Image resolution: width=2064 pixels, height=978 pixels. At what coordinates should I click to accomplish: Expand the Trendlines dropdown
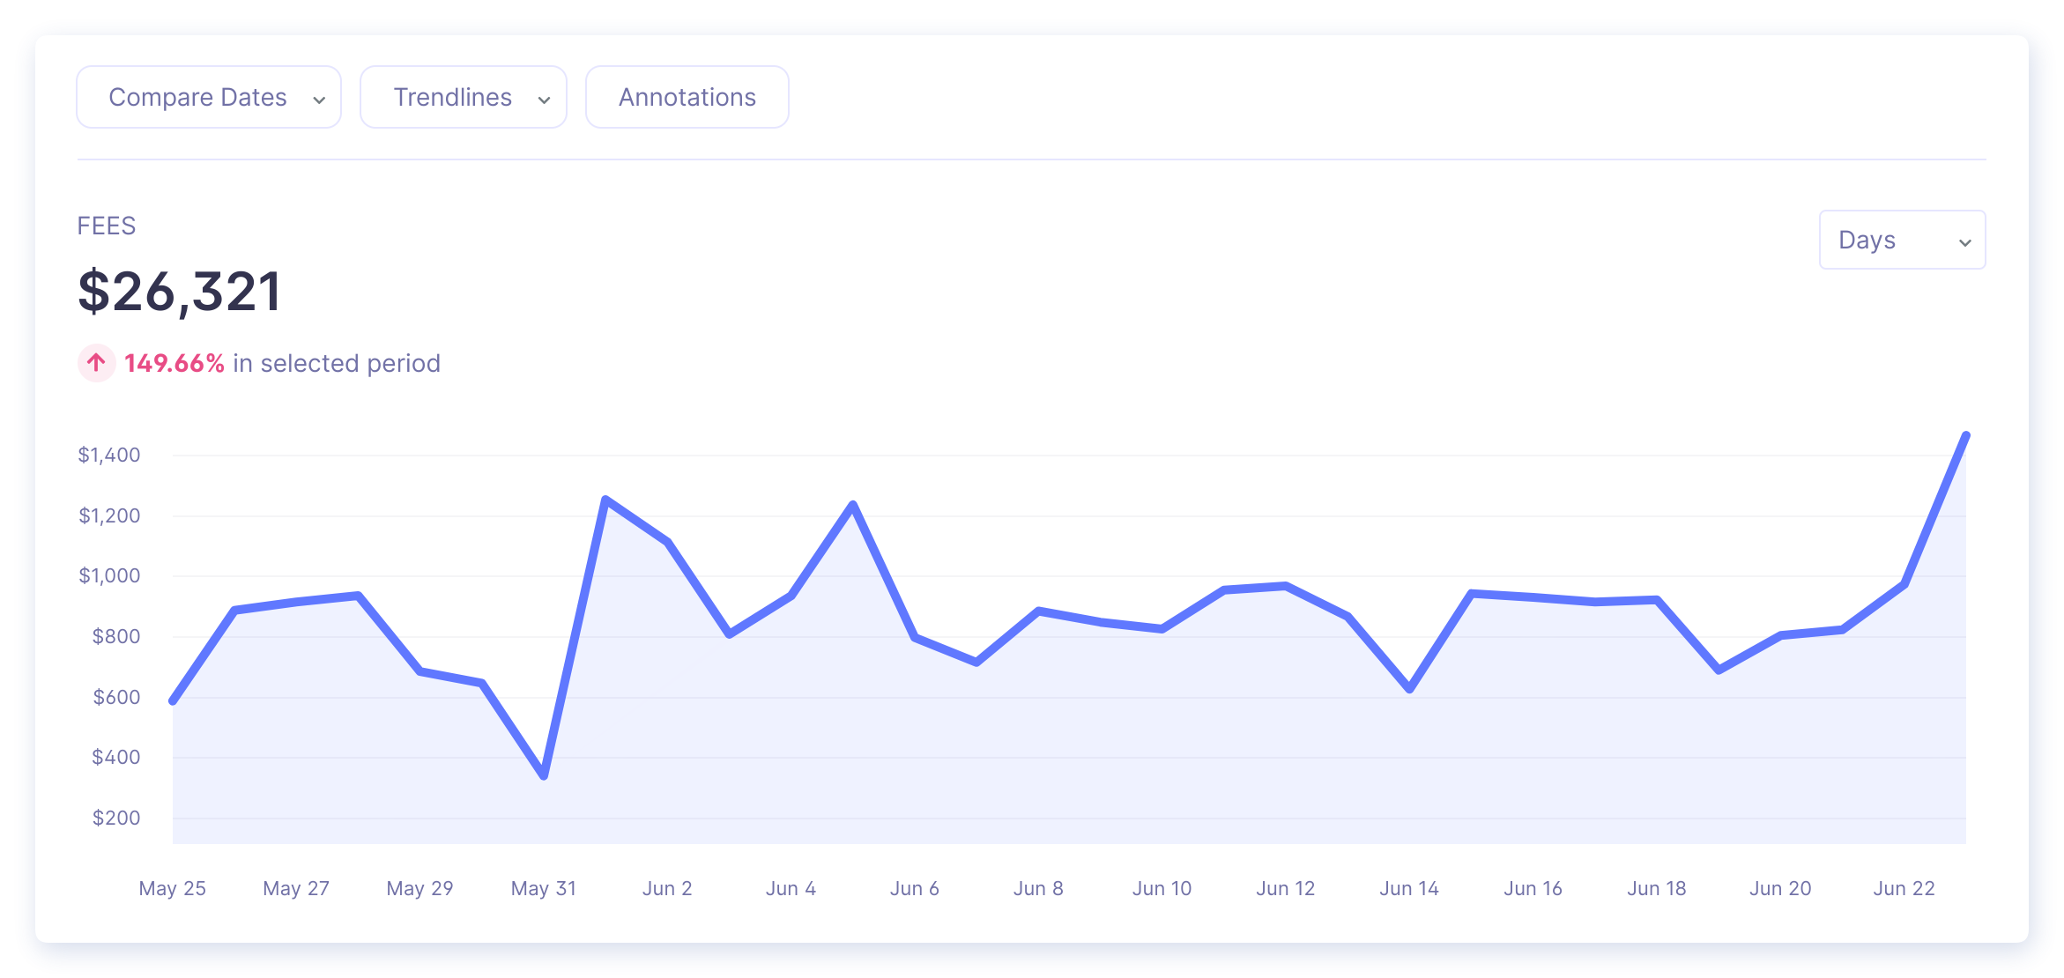pyautogui.click(x=464, y=97)
